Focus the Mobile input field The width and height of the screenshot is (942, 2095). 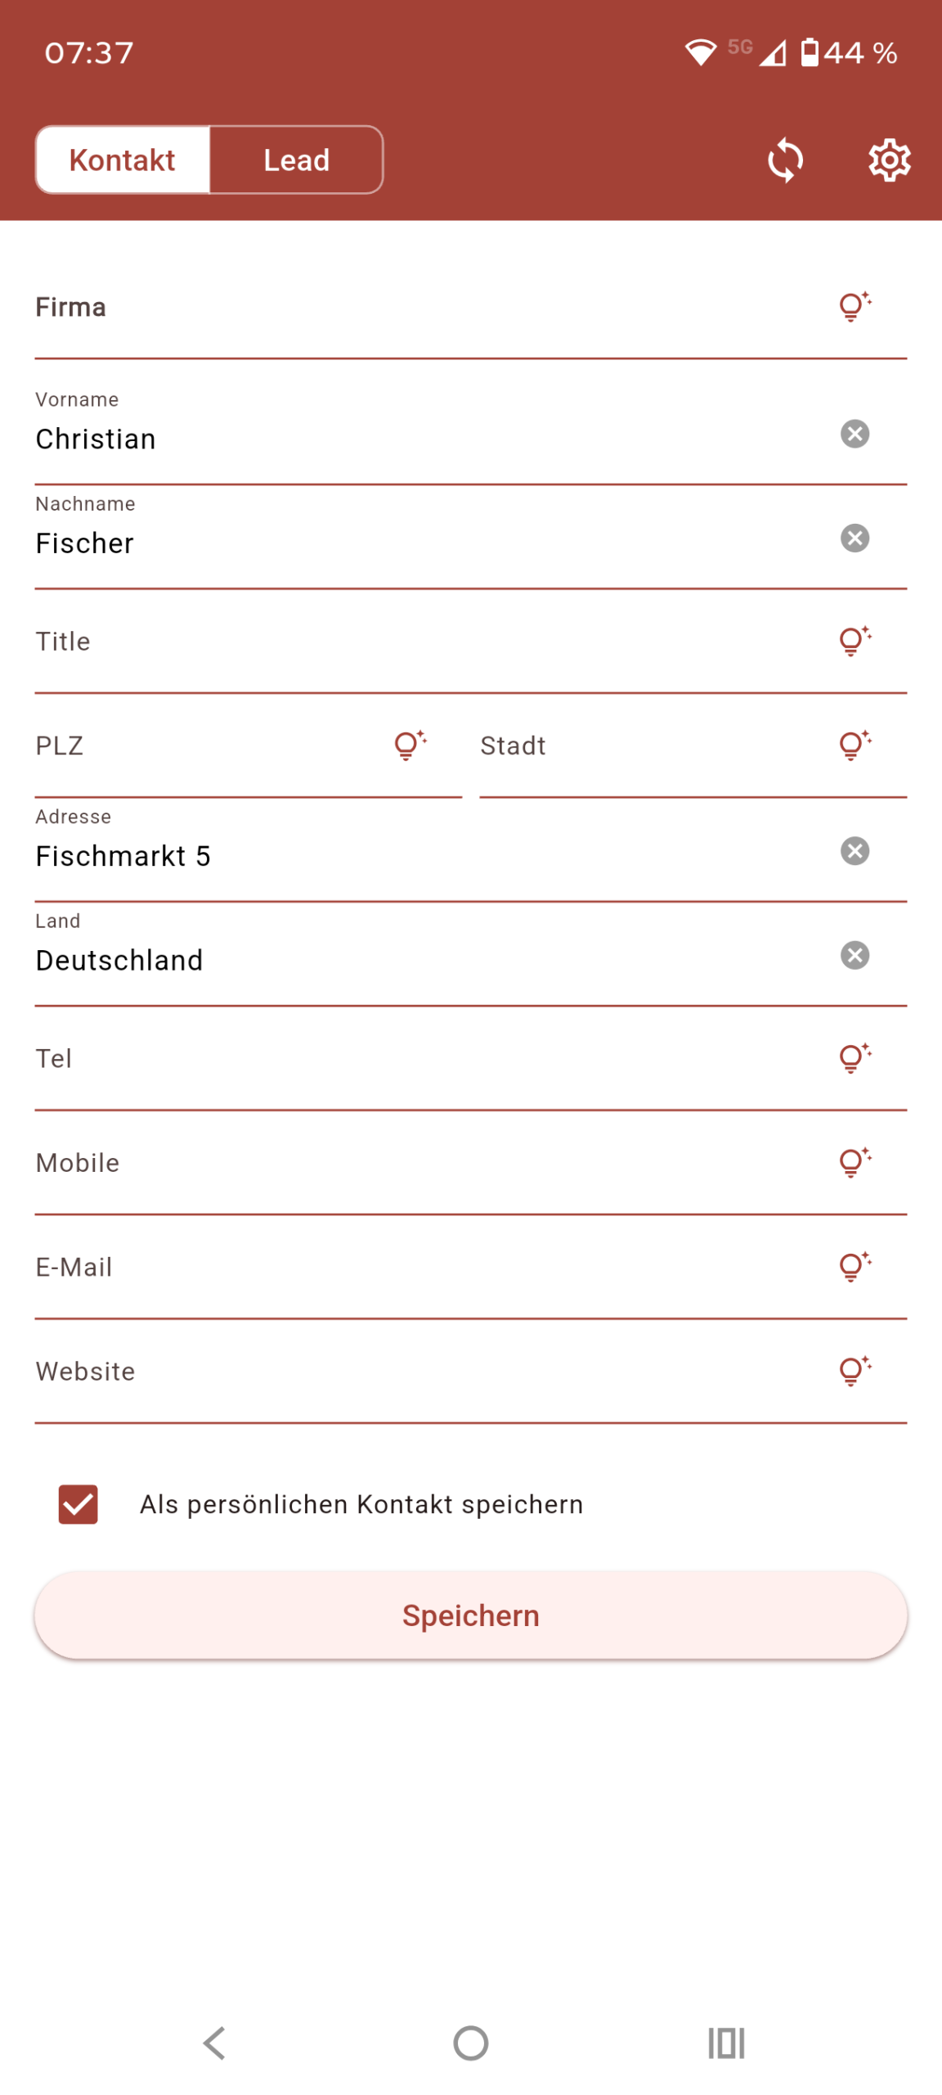471,1164
